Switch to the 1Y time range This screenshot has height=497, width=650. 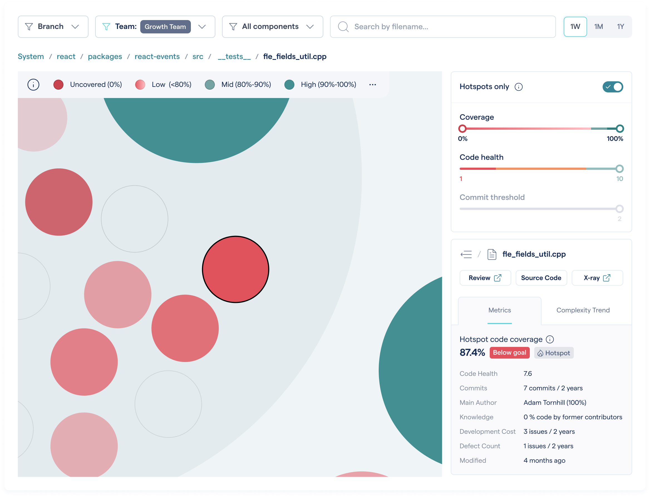[x=620, y=27]
